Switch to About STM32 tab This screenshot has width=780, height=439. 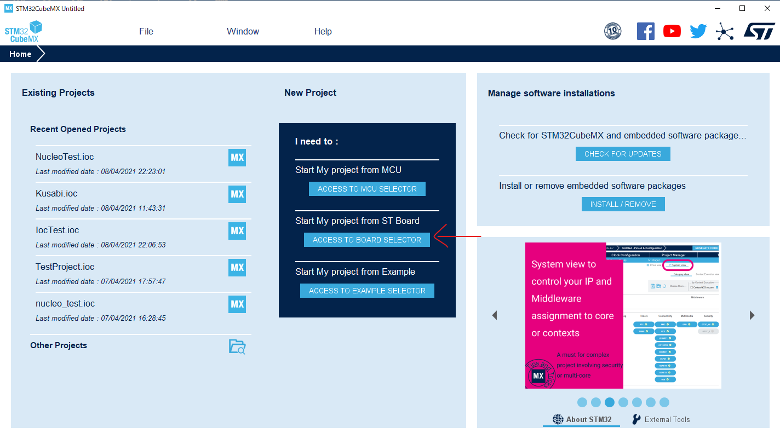click(582, 419)
